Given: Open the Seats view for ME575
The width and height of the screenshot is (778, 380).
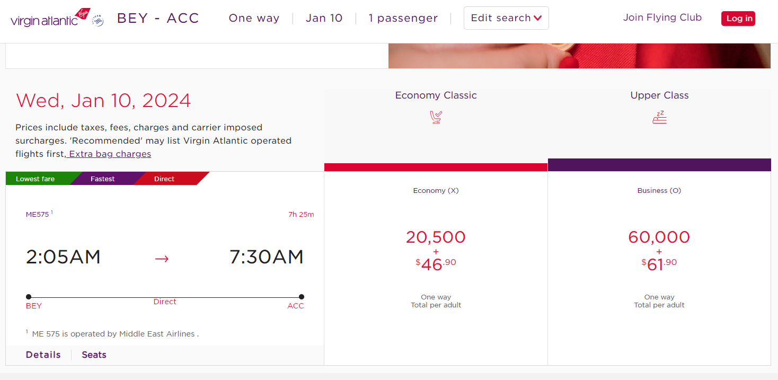Looking at the screenshot, I should click(x=94, y=355).
